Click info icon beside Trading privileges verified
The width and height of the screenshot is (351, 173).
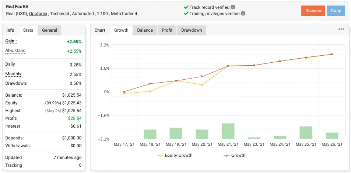coord(243,14)
